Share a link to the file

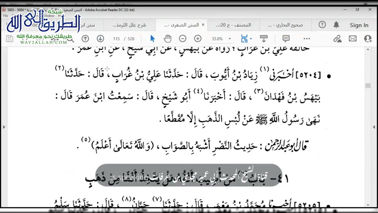337,38
